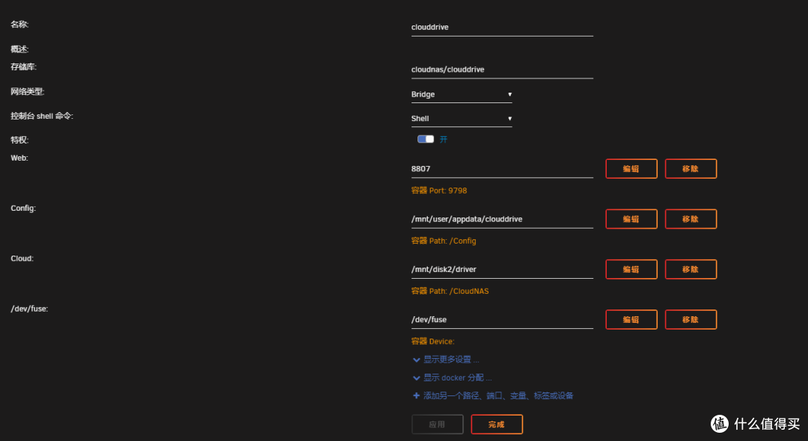The height and width of the screenshot is (441, 808).
Task: Click the name field containing clouddrive
Action: coord(502,27)
